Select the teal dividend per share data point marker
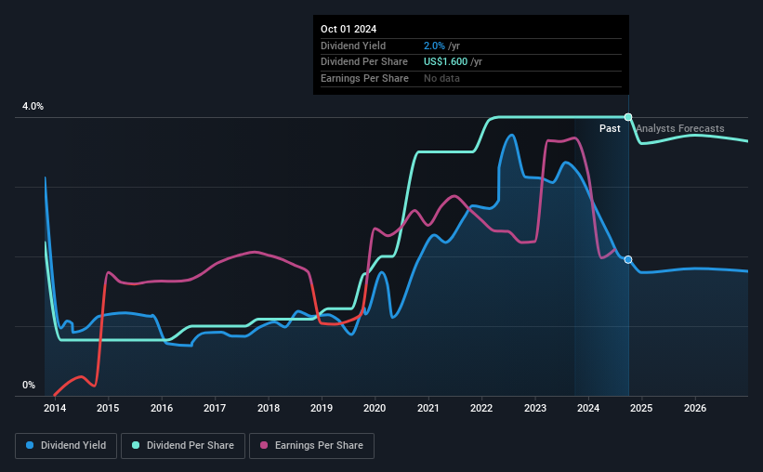Image resolution: width=763 pixels, height=472 pixels. (628, 117)
